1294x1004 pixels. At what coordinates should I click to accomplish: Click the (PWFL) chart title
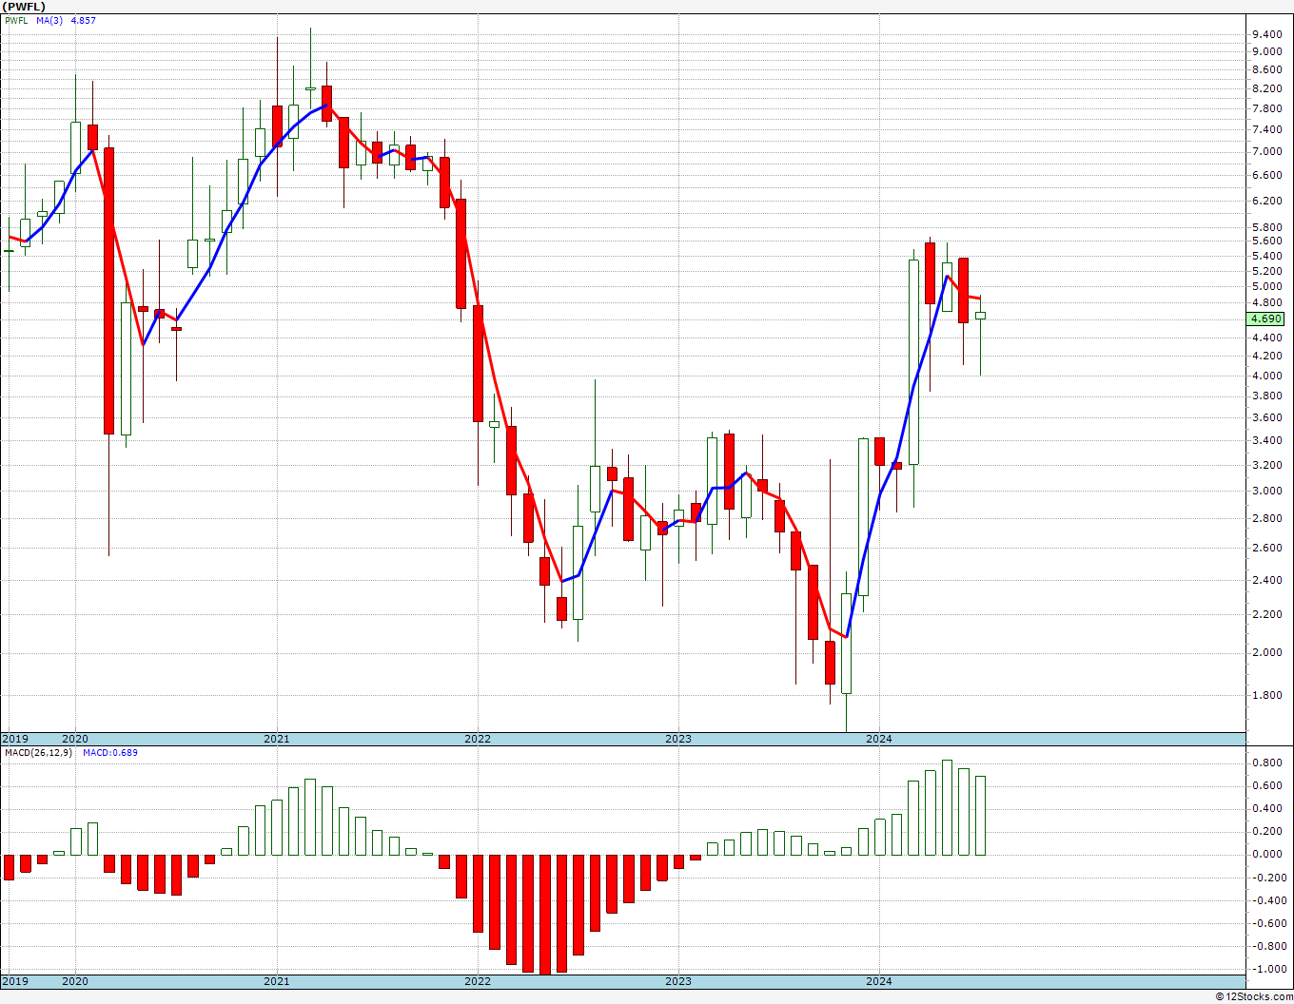(24, 7)
